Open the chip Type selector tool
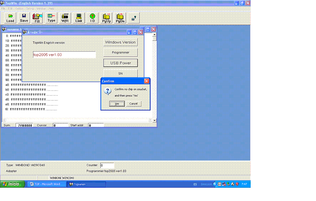Screen dimensions: 316x201 51,18
